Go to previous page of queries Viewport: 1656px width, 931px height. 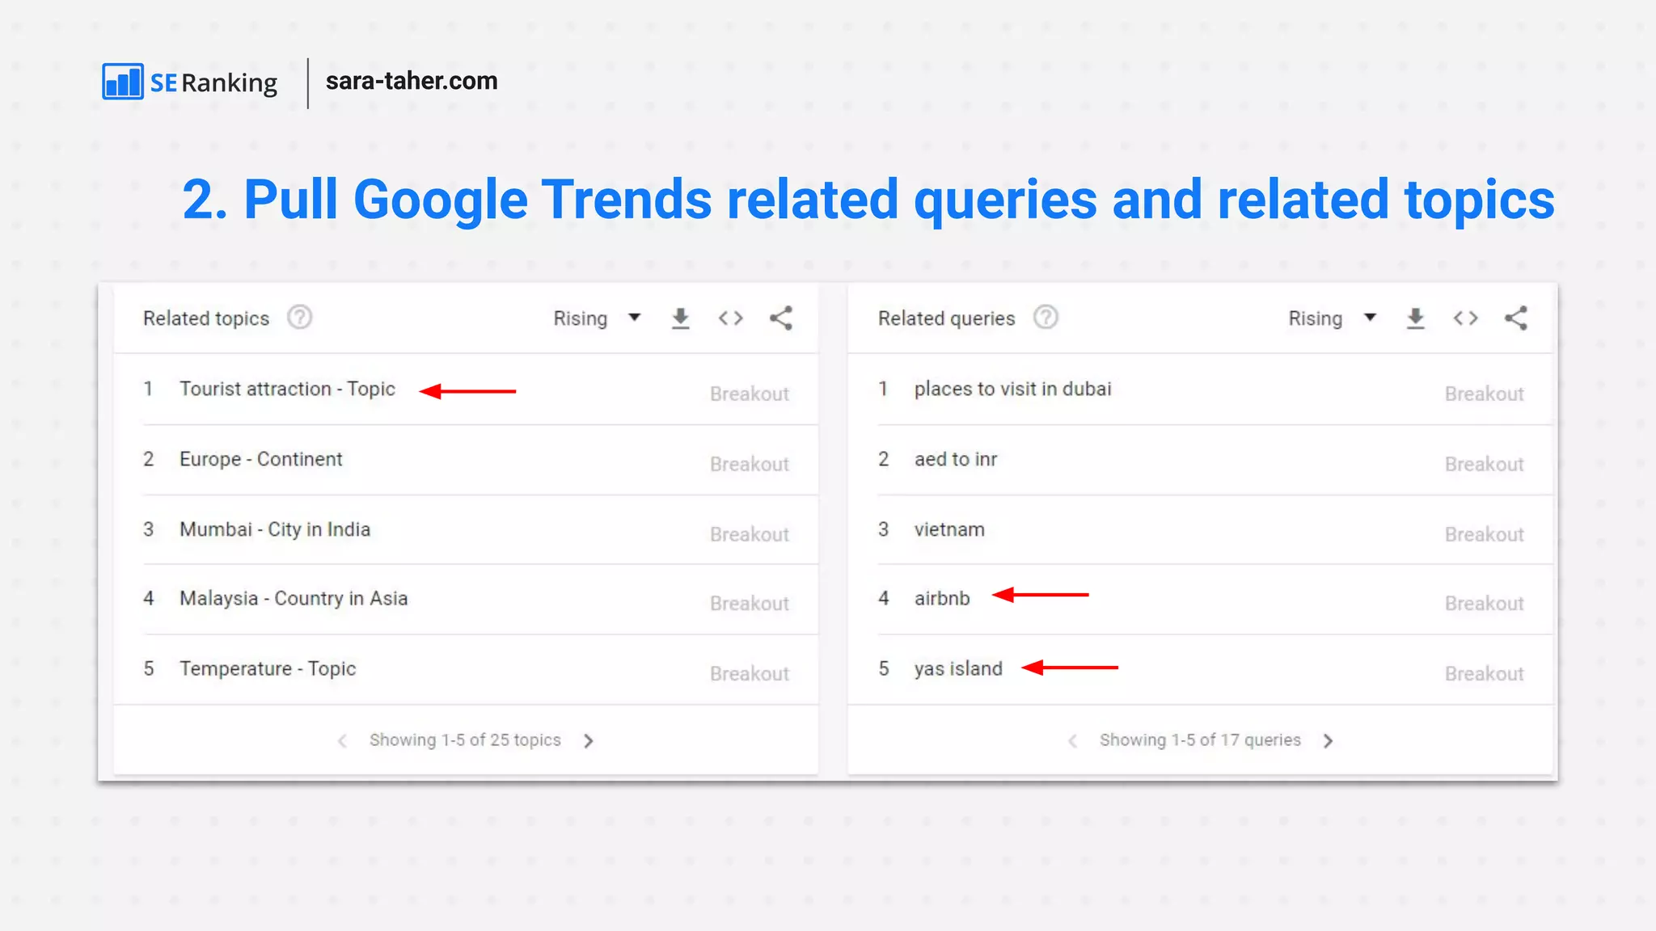[x=1072, y=741]
